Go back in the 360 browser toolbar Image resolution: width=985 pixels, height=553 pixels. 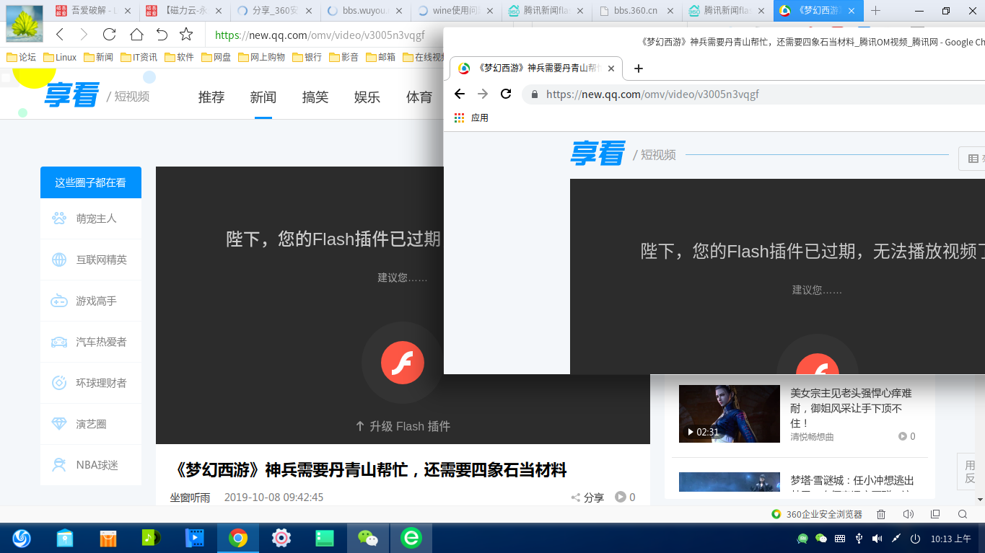tap(61, 35)
